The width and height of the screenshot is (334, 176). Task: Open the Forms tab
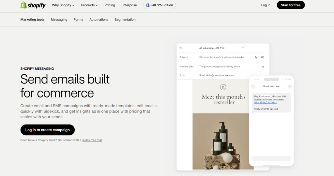pyautogui.click(x=78, y=20)
